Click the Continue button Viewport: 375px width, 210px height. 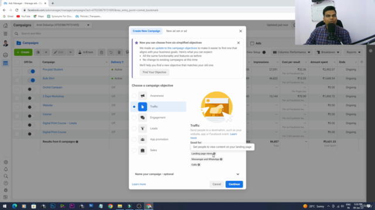234,184
